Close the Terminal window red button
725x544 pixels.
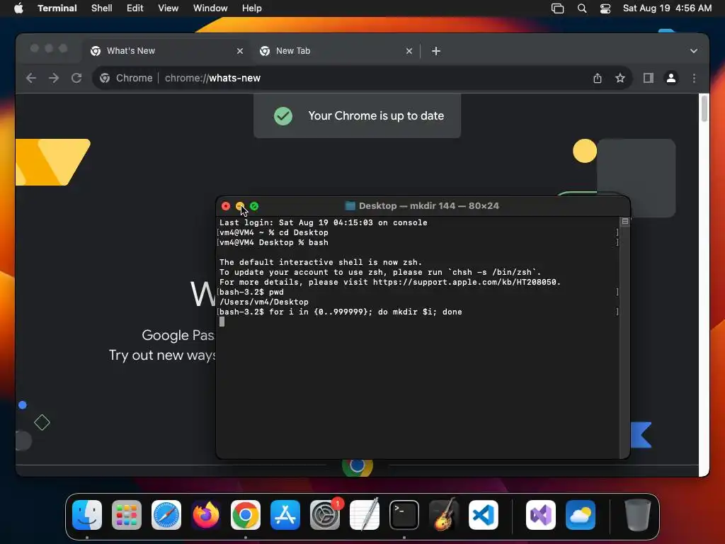click(226, 206)
